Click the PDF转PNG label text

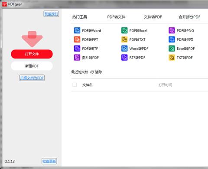coord(185,31)
